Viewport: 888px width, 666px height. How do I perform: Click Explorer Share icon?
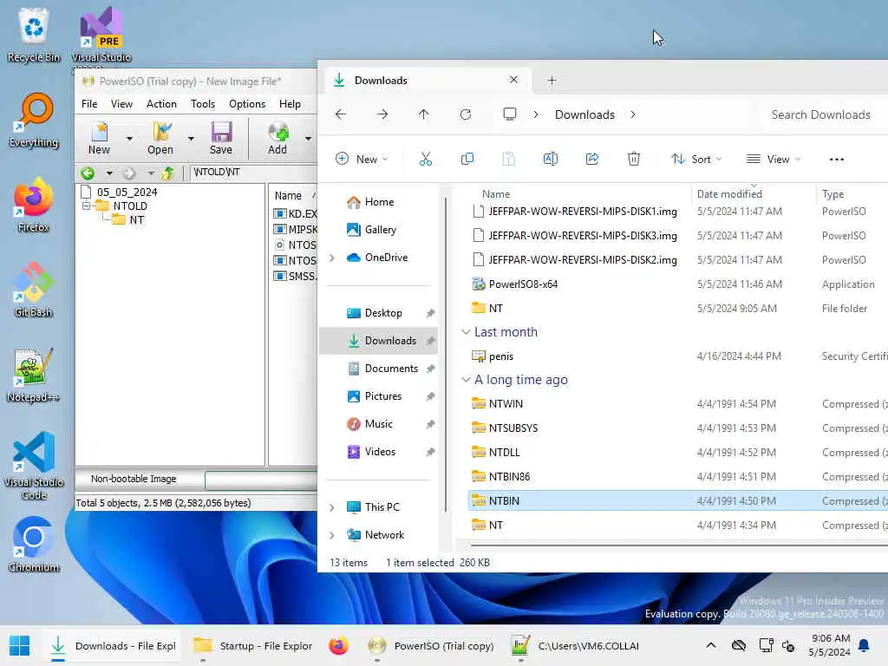(x=591, y=160)
